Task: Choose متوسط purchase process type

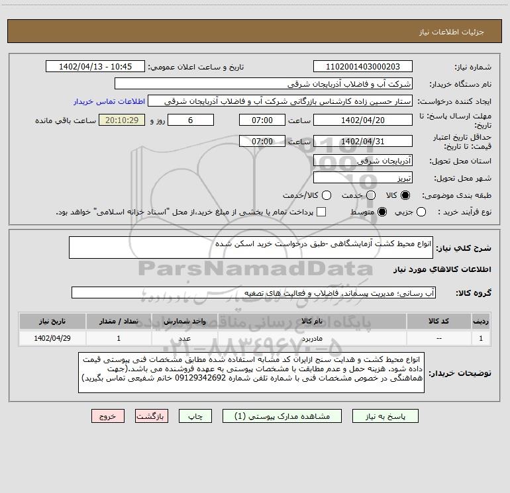Action: pyautogui.click(x=382, y=212)
